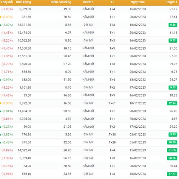Click the balance point value 92.00
179x179 pixels.
click(x=67, y=142)
